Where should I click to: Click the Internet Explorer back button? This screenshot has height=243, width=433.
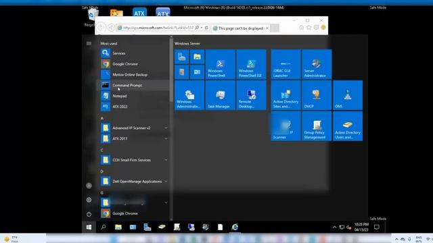pyautogui.click(x=101, y=28)
